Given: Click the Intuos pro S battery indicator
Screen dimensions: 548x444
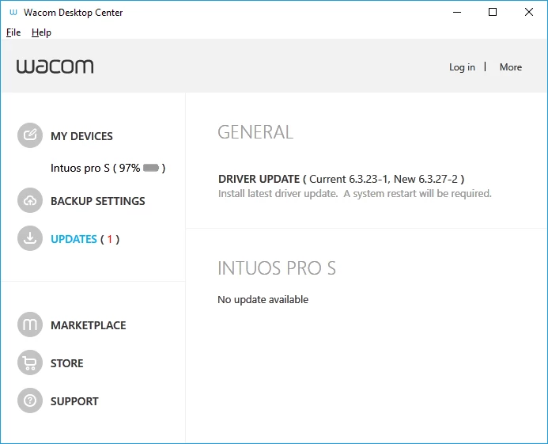Looking at the screenshot, I should pyautogui.click(x=151, y=168).
